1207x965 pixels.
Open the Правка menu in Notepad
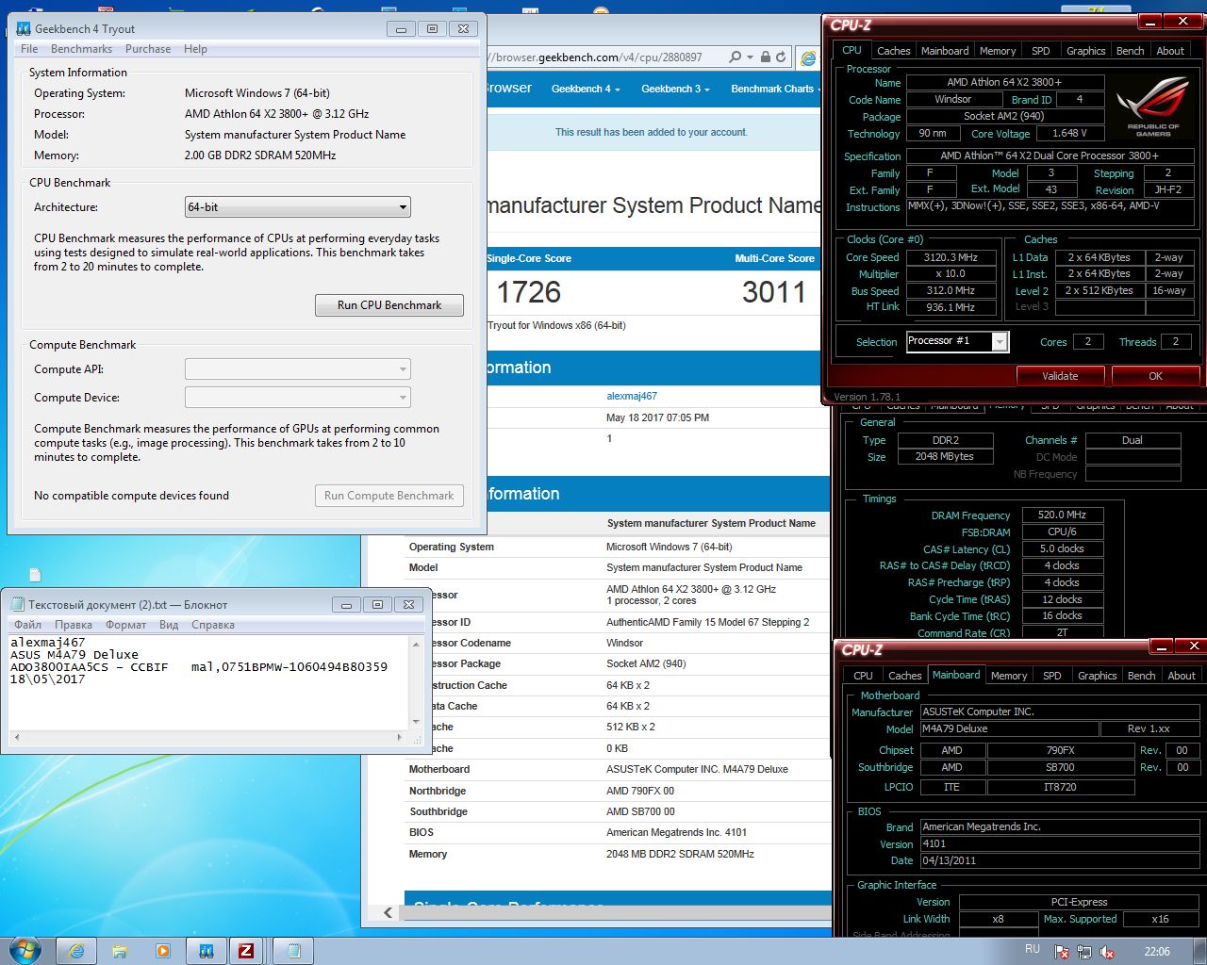(74, 625)
